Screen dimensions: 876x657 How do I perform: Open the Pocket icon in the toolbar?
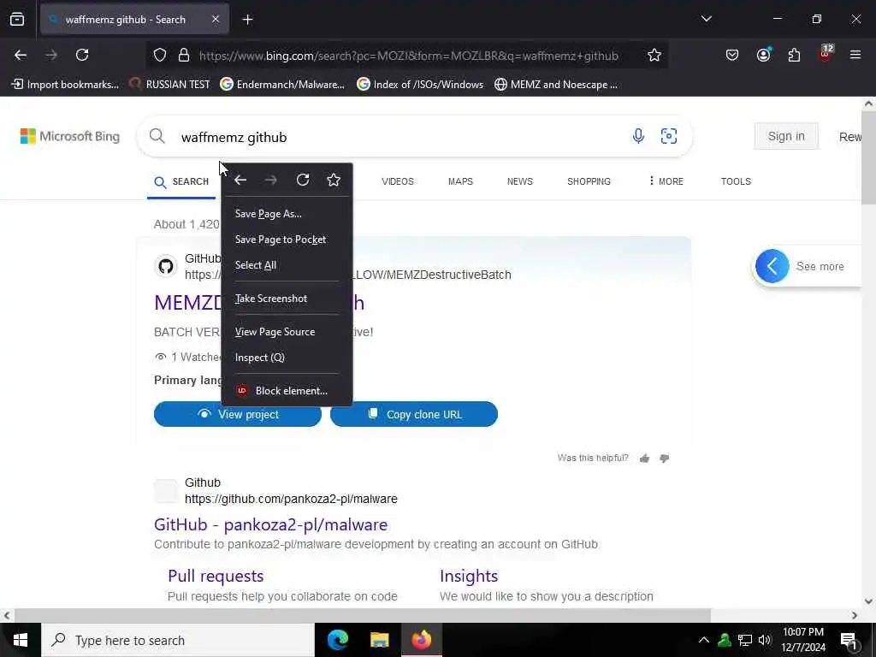click(732, 55)
